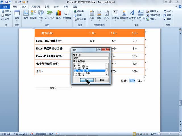The image size is (182, 136).
Task: Click the Number (编号) symbol button
Action: point(167,19)
